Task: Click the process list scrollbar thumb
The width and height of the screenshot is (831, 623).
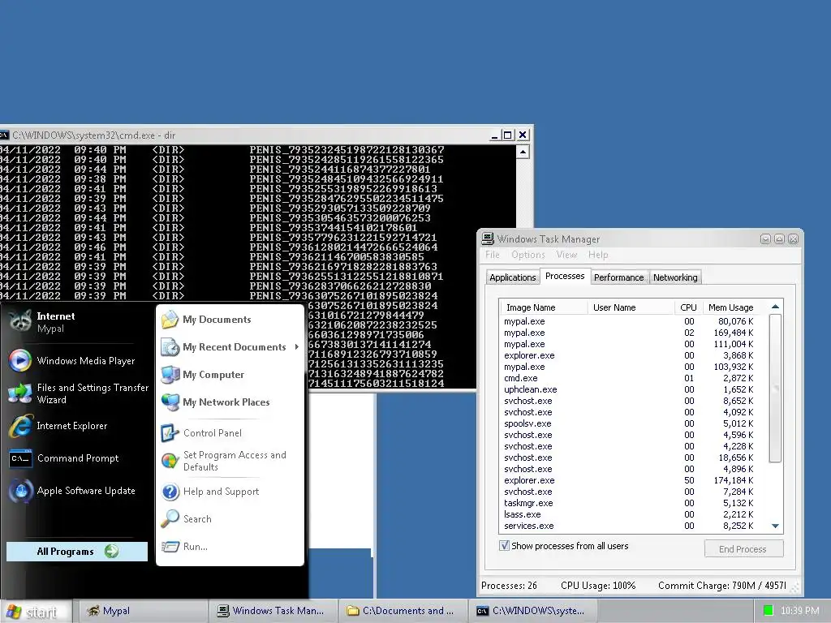Action: pos(775,389)
